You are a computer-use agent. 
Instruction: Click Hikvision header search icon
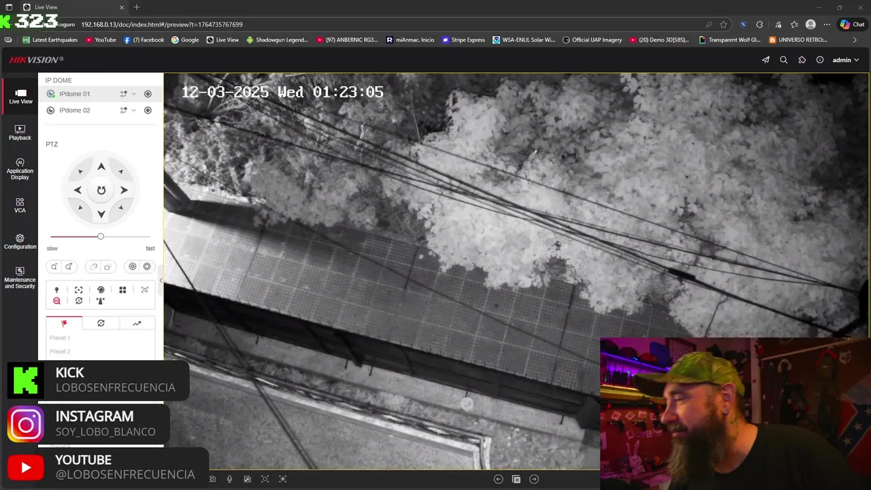click(784, 60)
